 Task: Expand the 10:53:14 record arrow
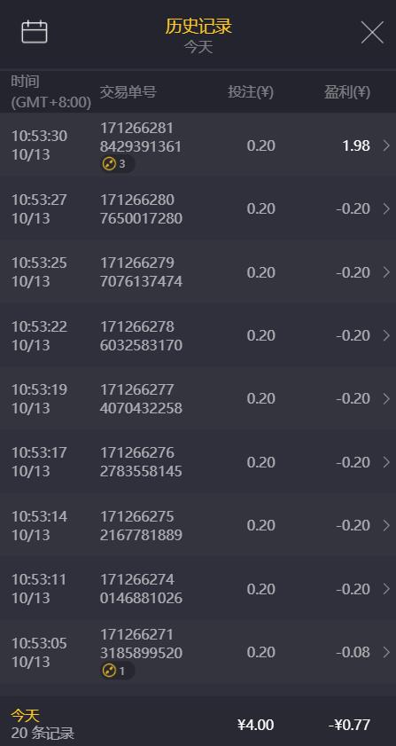coord(386,525)
